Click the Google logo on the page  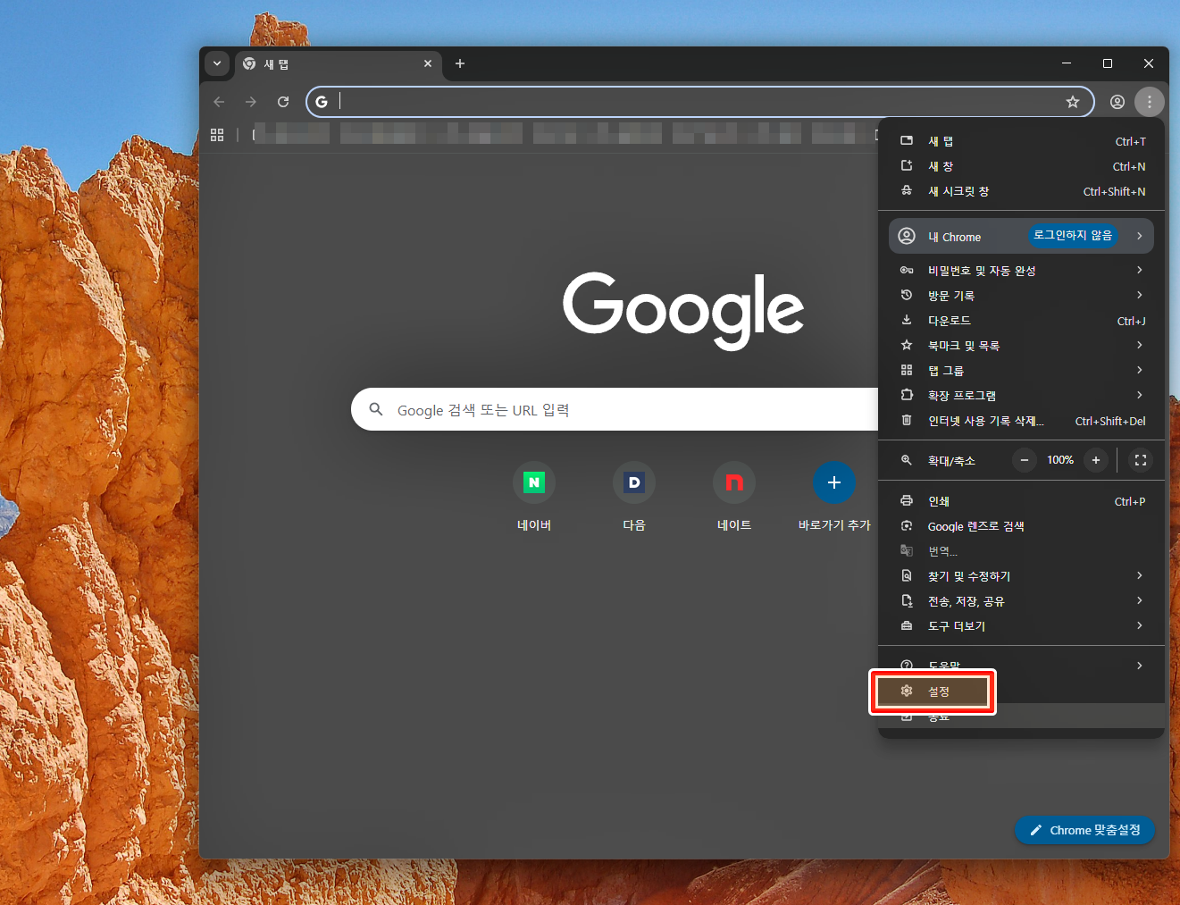[x=683, y=309]
